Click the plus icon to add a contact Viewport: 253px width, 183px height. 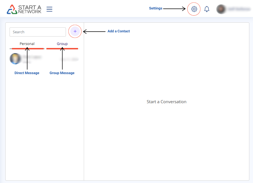75,32
